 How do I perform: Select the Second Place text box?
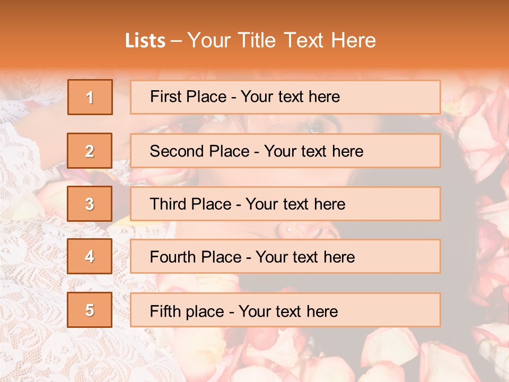285,151
